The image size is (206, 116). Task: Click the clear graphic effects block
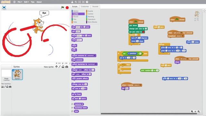80,79
